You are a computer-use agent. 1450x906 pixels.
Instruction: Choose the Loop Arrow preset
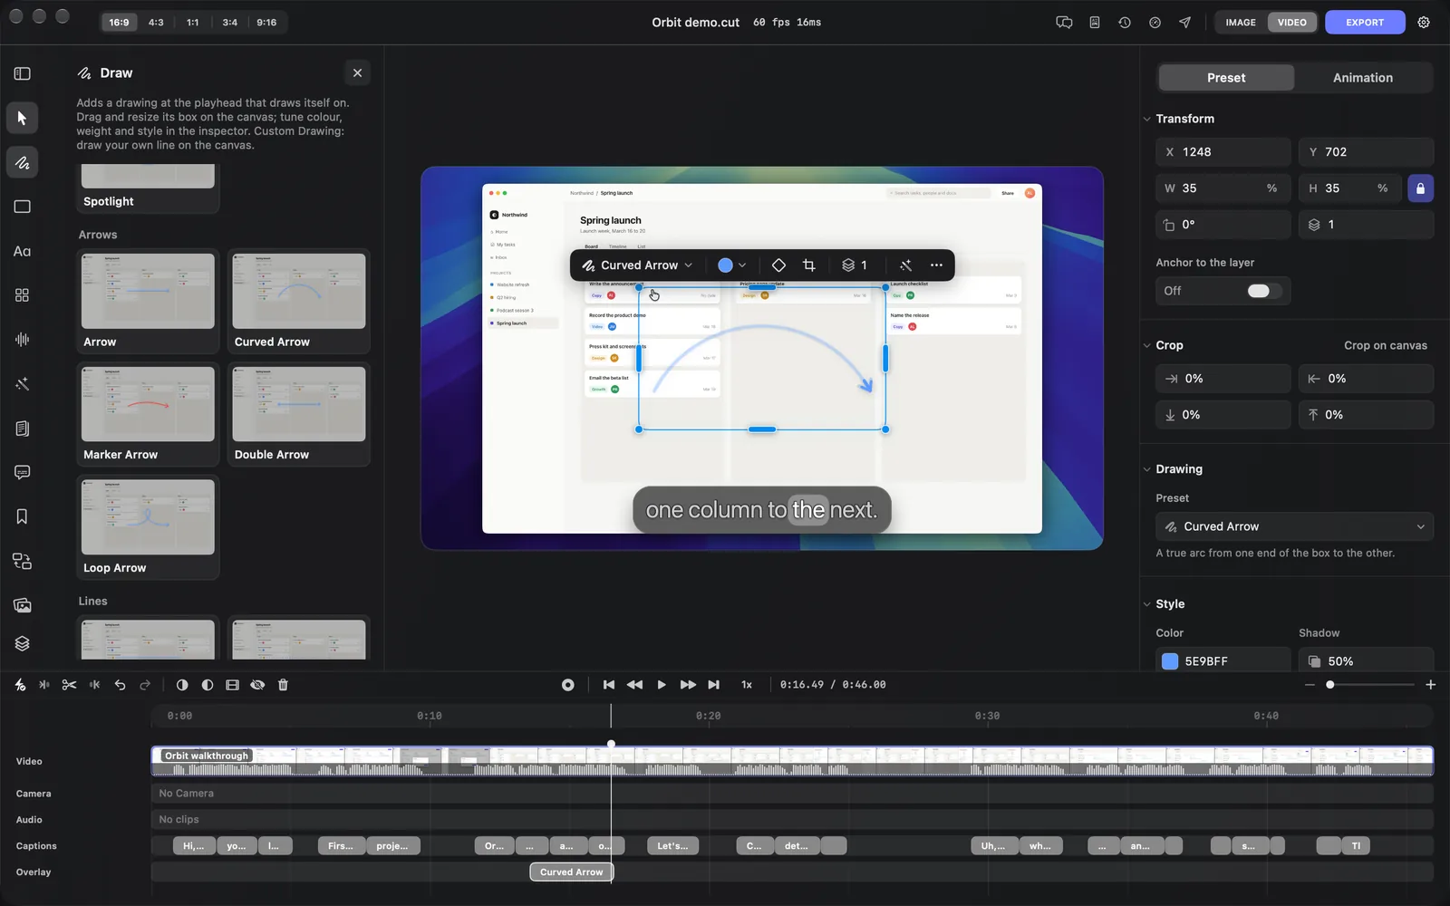pyautogui.click(x=148, y=528)
